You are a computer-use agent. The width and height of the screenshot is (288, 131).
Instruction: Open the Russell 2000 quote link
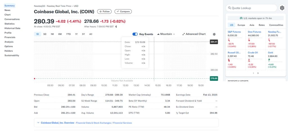(x=234, y=53)
